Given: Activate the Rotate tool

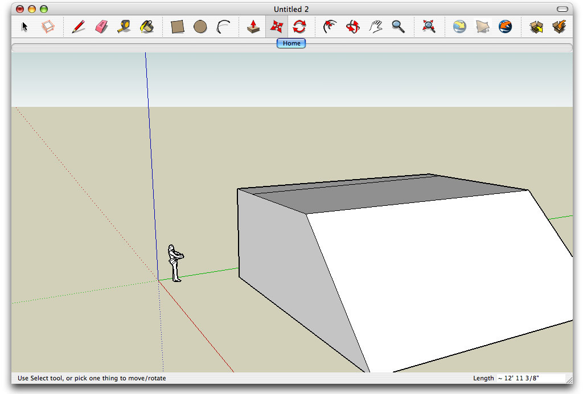Looking at the screenshot, I should click(x=300, y=26).
